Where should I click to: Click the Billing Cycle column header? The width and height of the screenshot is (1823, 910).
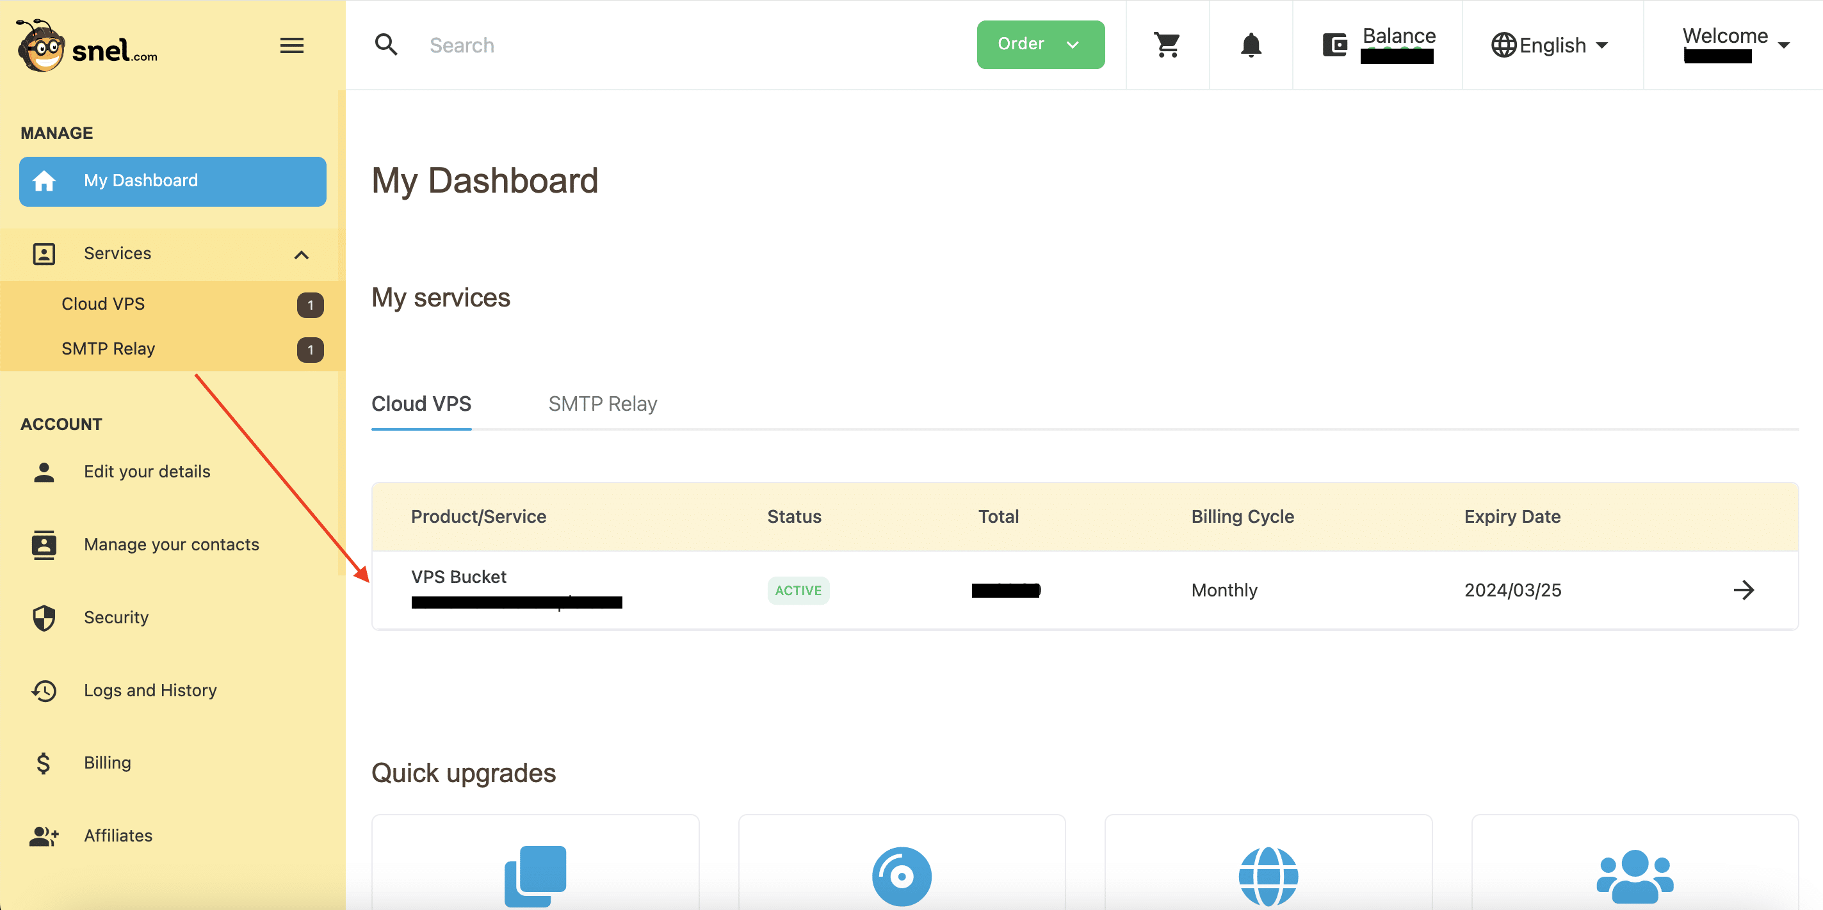pyautogui.click(x=1242, y=517)
